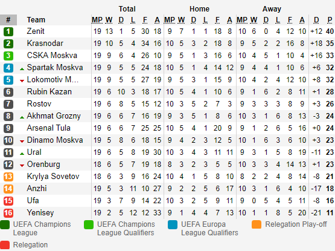Click the blue UEFA Europa League legend swatch
335x251 pixels.
coord(173,224)
